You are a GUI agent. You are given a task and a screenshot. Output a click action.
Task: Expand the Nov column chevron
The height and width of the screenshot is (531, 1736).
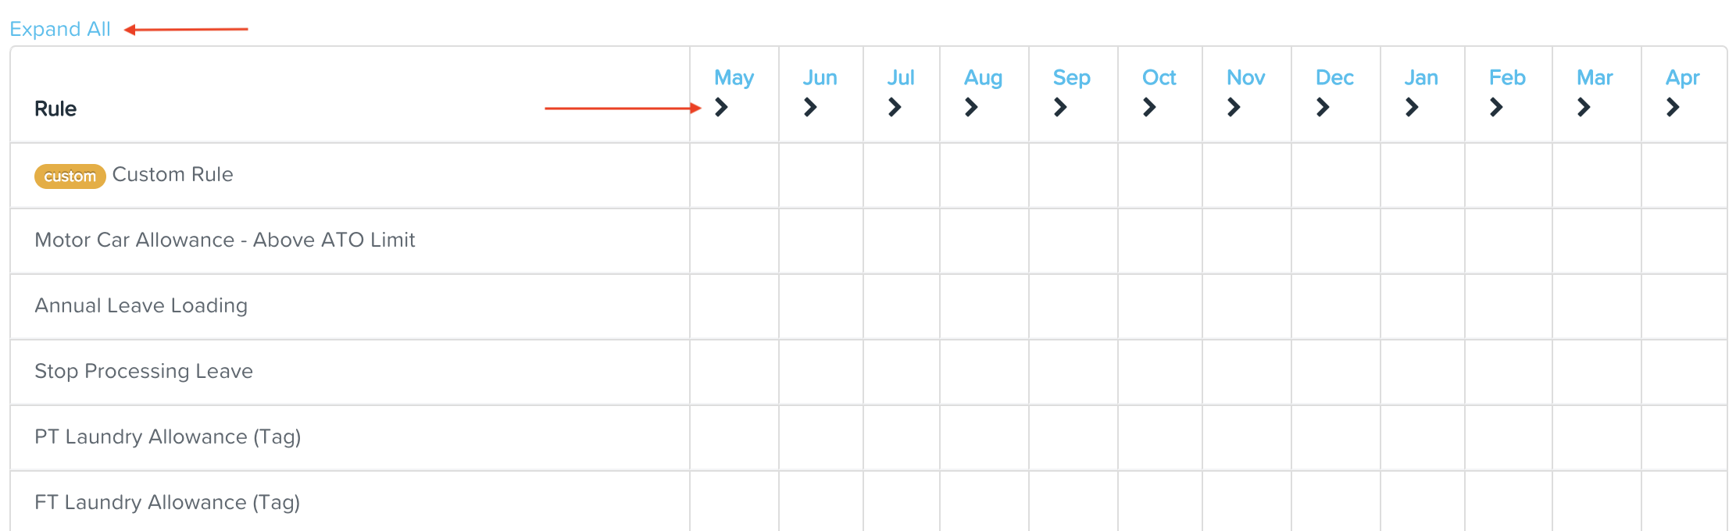point(1234,107)
